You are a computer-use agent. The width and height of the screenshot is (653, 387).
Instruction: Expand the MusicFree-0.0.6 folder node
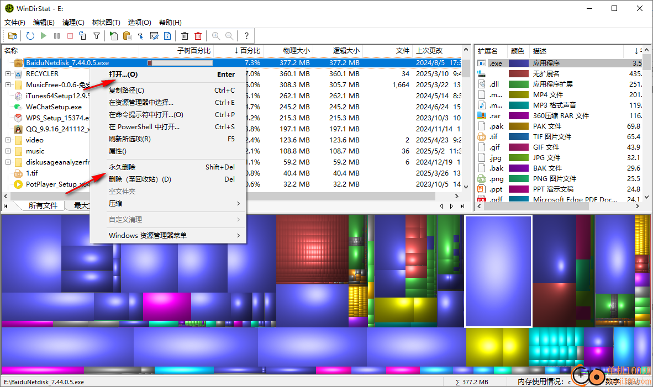(x=8, y=85)
